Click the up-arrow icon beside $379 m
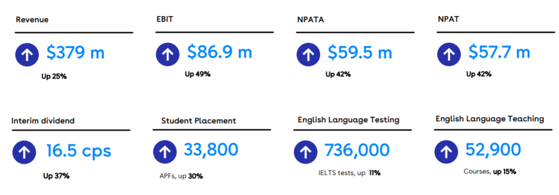This screenshot has height=195, width=559. pos(27,54)
